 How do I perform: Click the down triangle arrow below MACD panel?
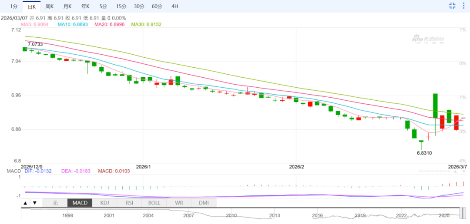[x=35, y=203]
